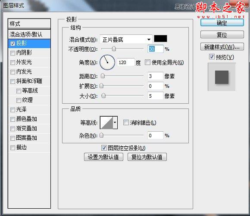Click the 大小 slider handle
This screenshot has width=250, height=216.
click(x=103, y=96)
